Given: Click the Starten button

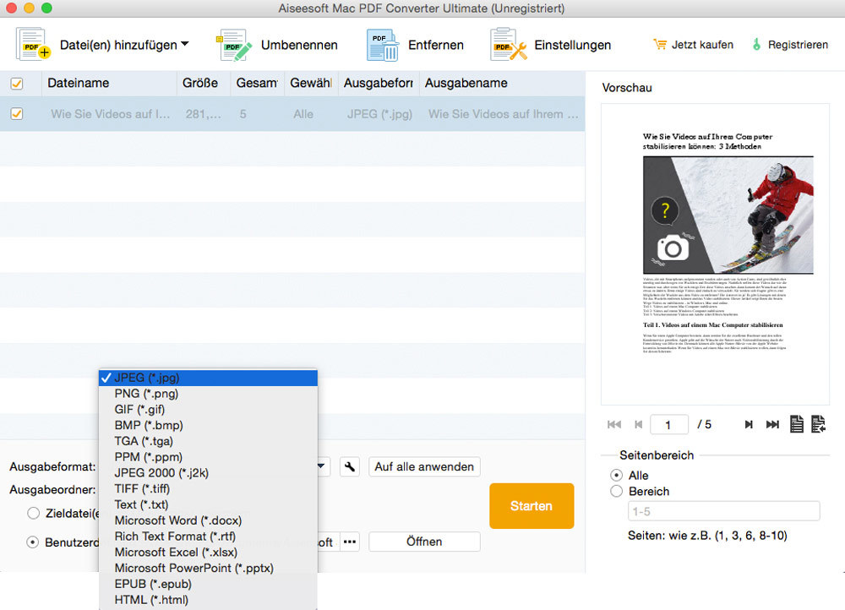Looking at the screenshot, I should point(532,506).
